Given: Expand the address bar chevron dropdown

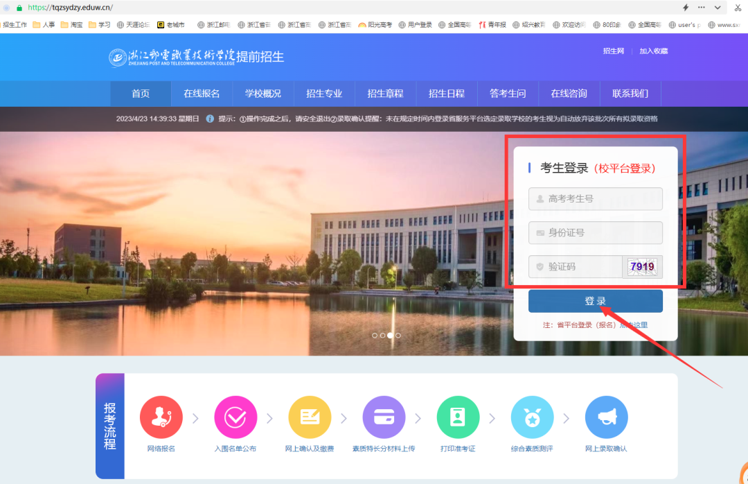Looking at the screenshot, I should (x=718, y=7).
